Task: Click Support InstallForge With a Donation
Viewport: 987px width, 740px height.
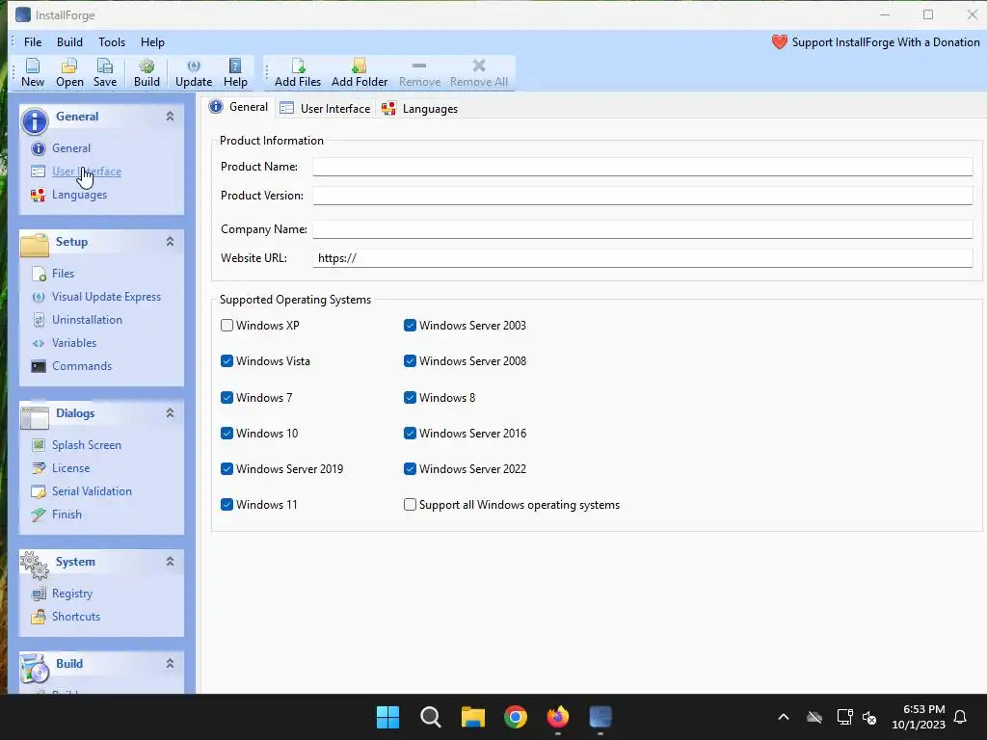Action: click(x=886, y=42)
